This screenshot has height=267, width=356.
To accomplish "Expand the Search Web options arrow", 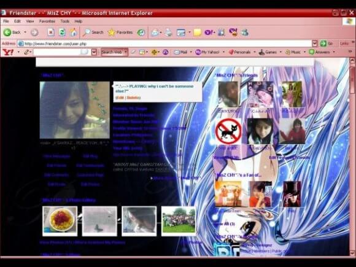I will coord(126,52).
